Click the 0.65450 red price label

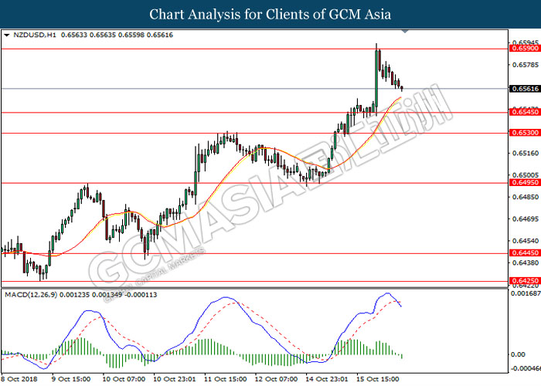point(525,112)
